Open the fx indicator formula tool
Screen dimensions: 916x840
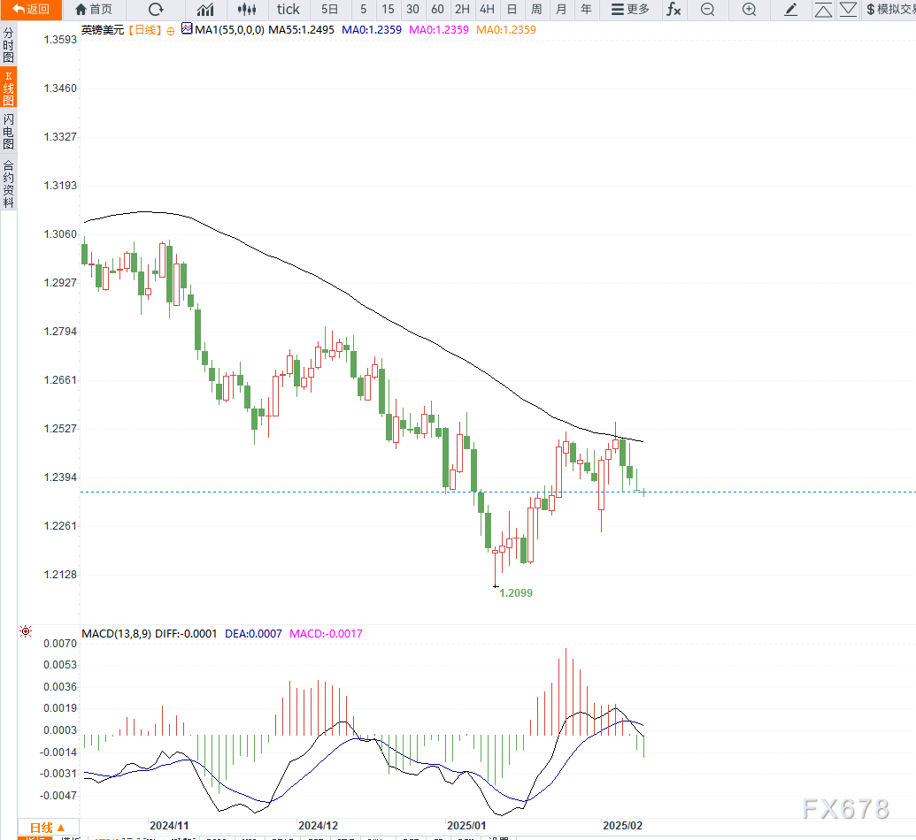(674, 10)
